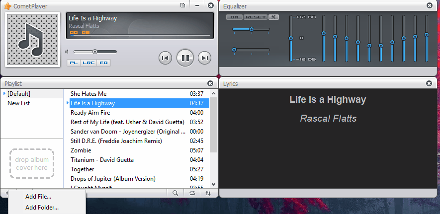
Task: Minimize the CometPlayer window
Action: point(197,5)
